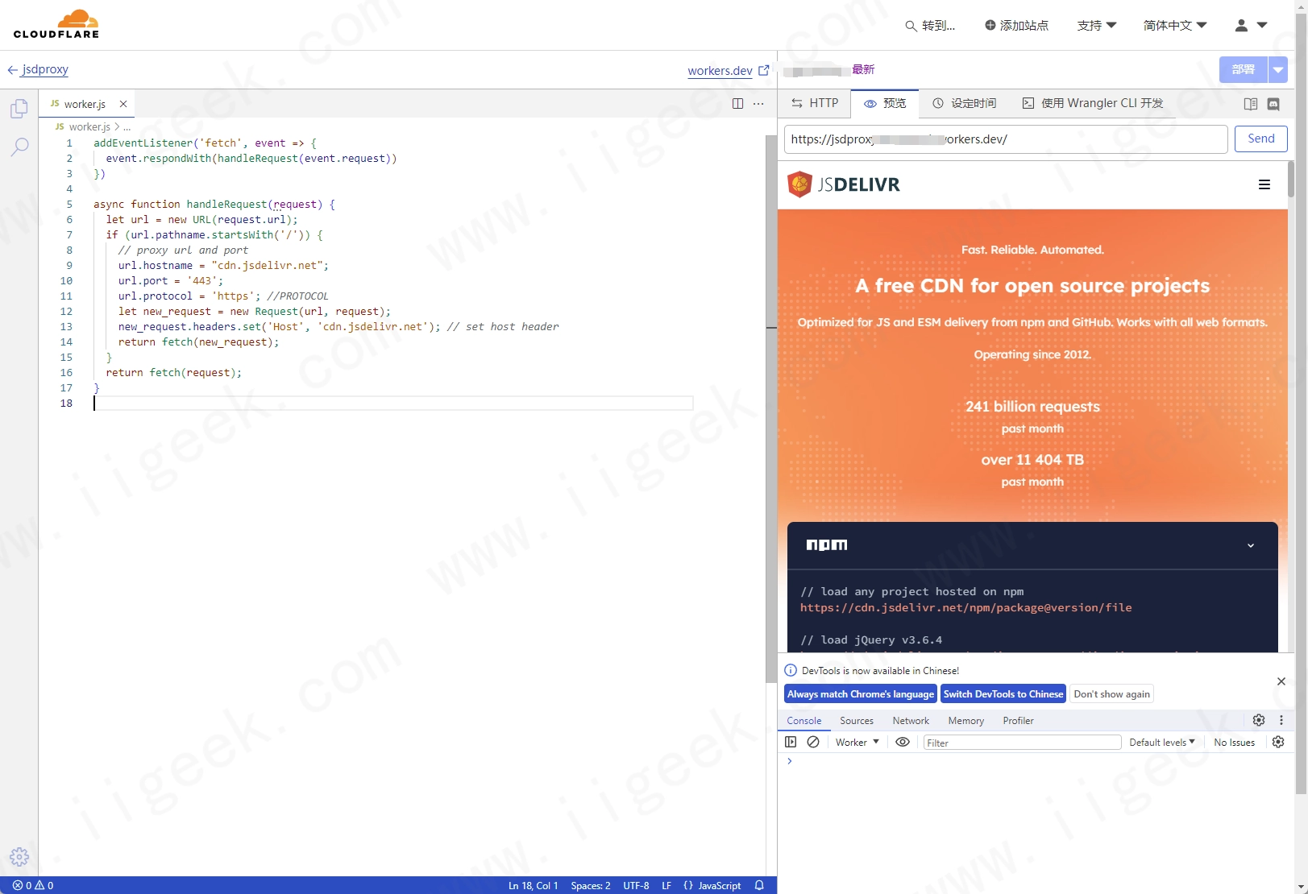Screen dimensions: 1308x894
Task: Open the documentation book icon
Action: (x=1251, y=104)
